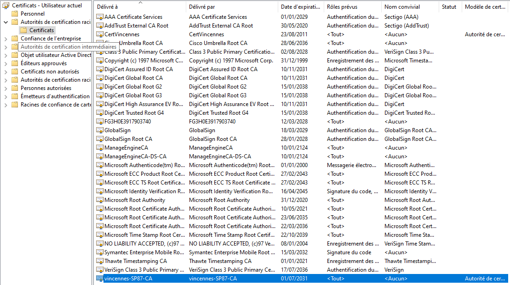The image size is (510, 285).
Task: Click the CertVincennes certificate icon
Action: point(99,34)
